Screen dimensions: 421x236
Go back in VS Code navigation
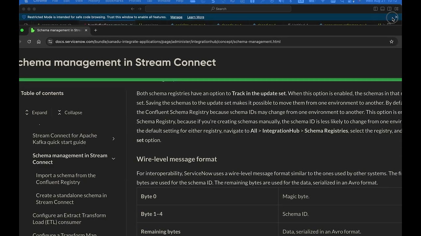[133, 9]
